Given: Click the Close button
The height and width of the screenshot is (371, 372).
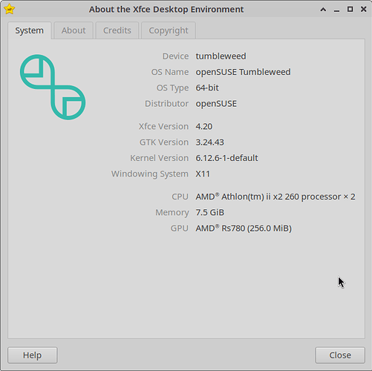Looking at the screenshot, I should (x=340, y=355).
